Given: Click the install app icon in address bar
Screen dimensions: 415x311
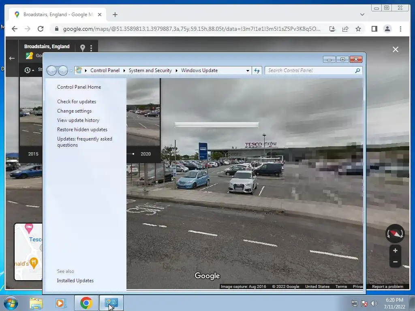Looking at the screenshot, I should click(332, 29).
